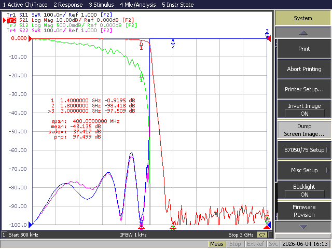Toggle Invert Image ON setting
The width and height of the screenshot is (332, 249).
tap(304, 109)
